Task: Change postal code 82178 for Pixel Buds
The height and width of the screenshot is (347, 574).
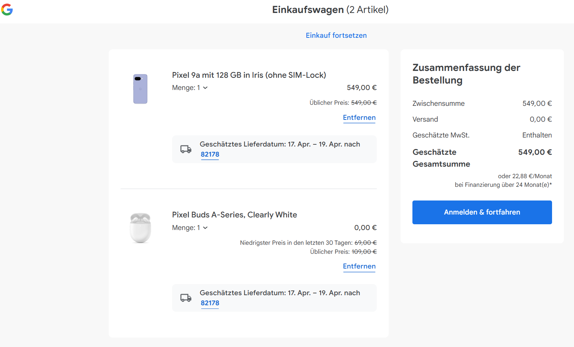Action: (x=210, y=303)
